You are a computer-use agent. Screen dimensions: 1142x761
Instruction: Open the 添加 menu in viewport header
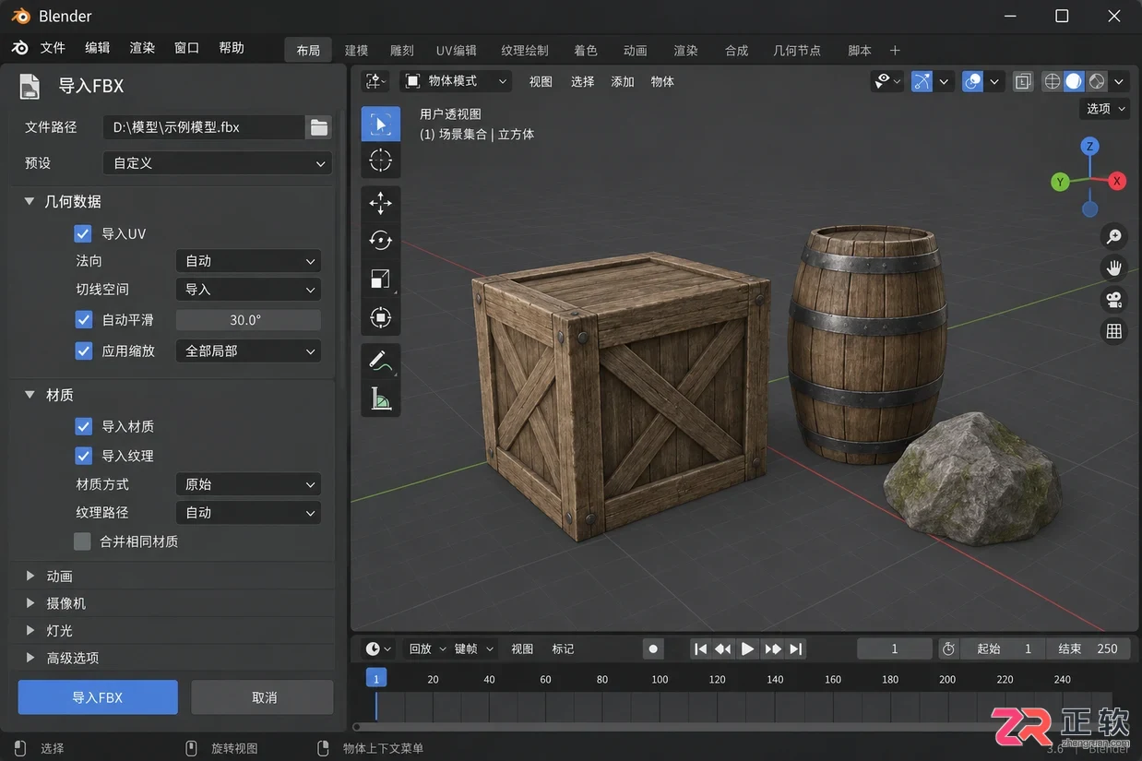tap(623, 81)
